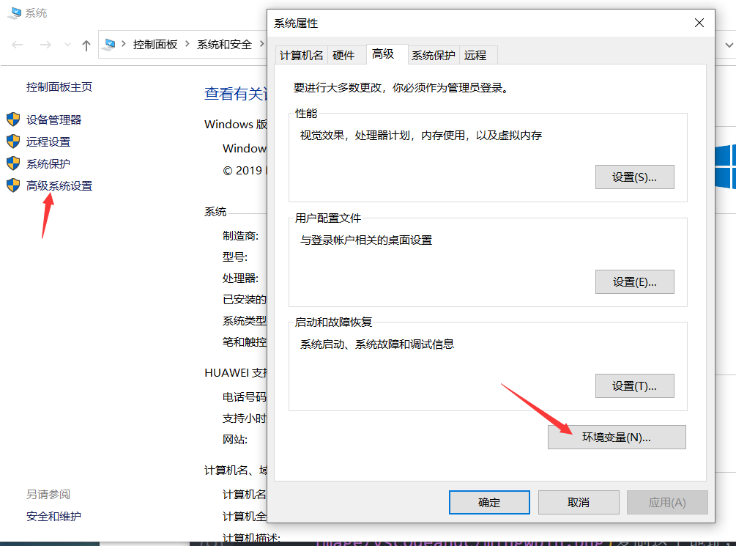
Task: Click the shield icon beside 远程设置
Action: 12,141
